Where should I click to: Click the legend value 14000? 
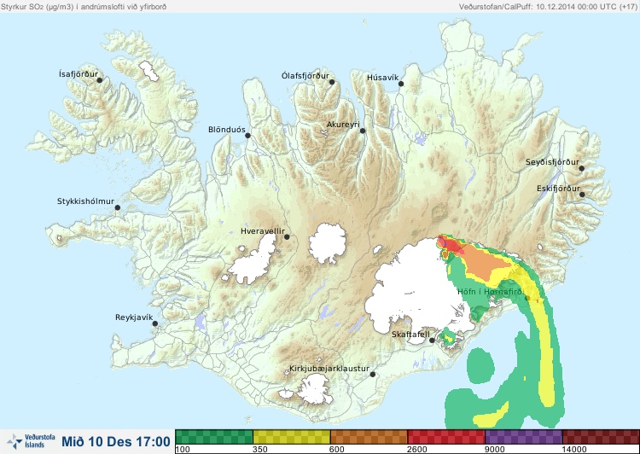pos(574,450)
